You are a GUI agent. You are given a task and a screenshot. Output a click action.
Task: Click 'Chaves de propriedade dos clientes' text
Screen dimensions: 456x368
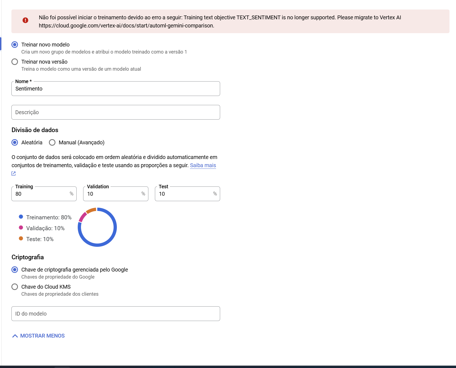coord(60,294)
